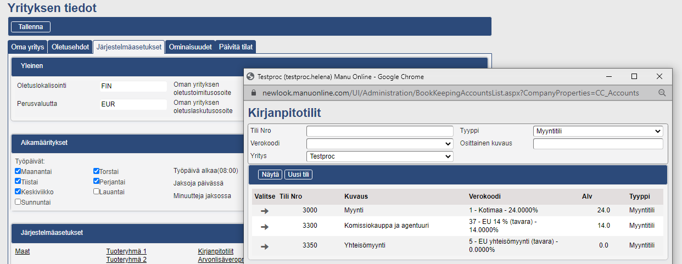Open the Yritys dropdown showing Testproc

[379, 156]
